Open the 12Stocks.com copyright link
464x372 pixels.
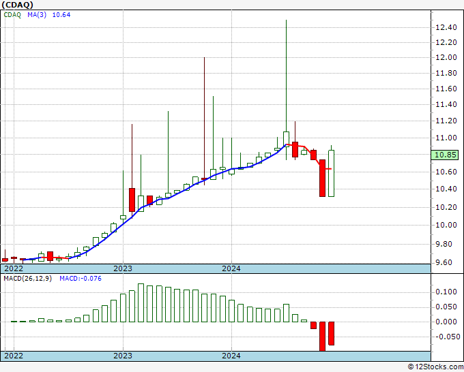click(435, 367)
